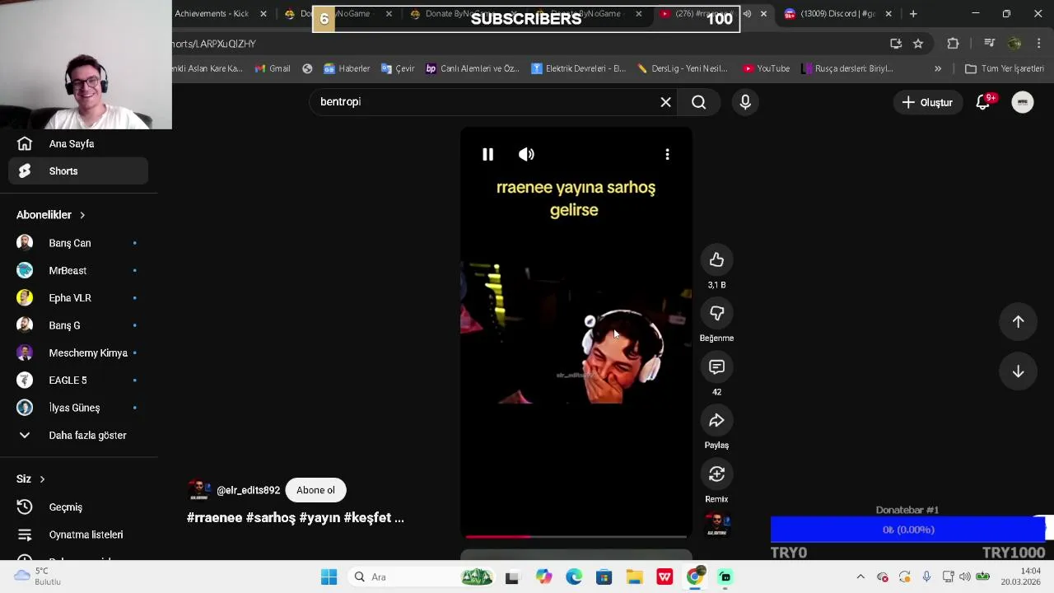Run search with magnifier button

coord(698,102)
